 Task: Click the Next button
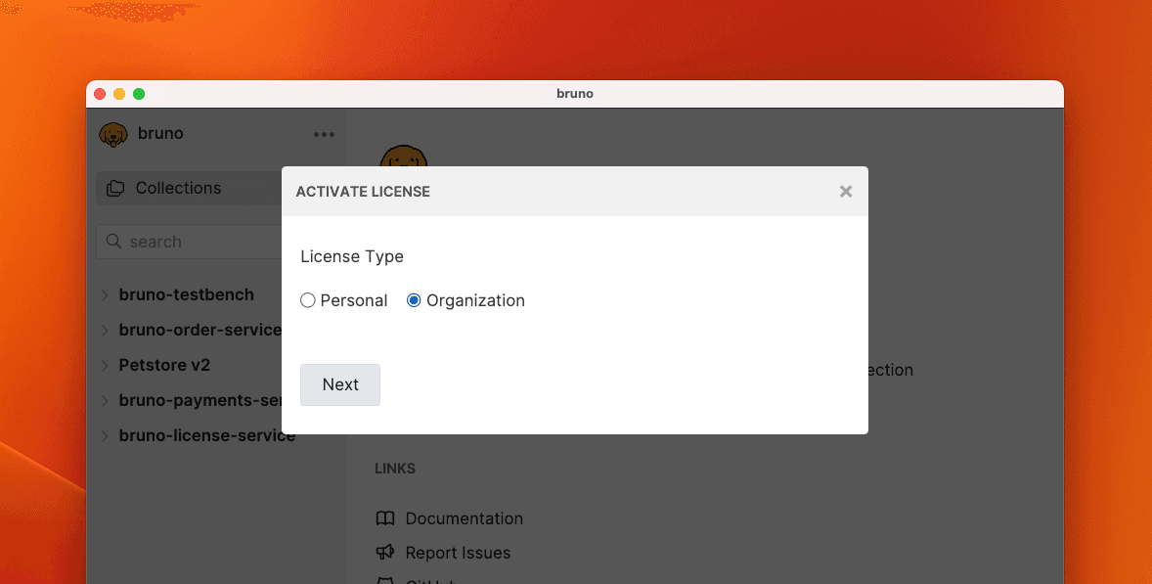pyautogui.click(x=340, y=384)
